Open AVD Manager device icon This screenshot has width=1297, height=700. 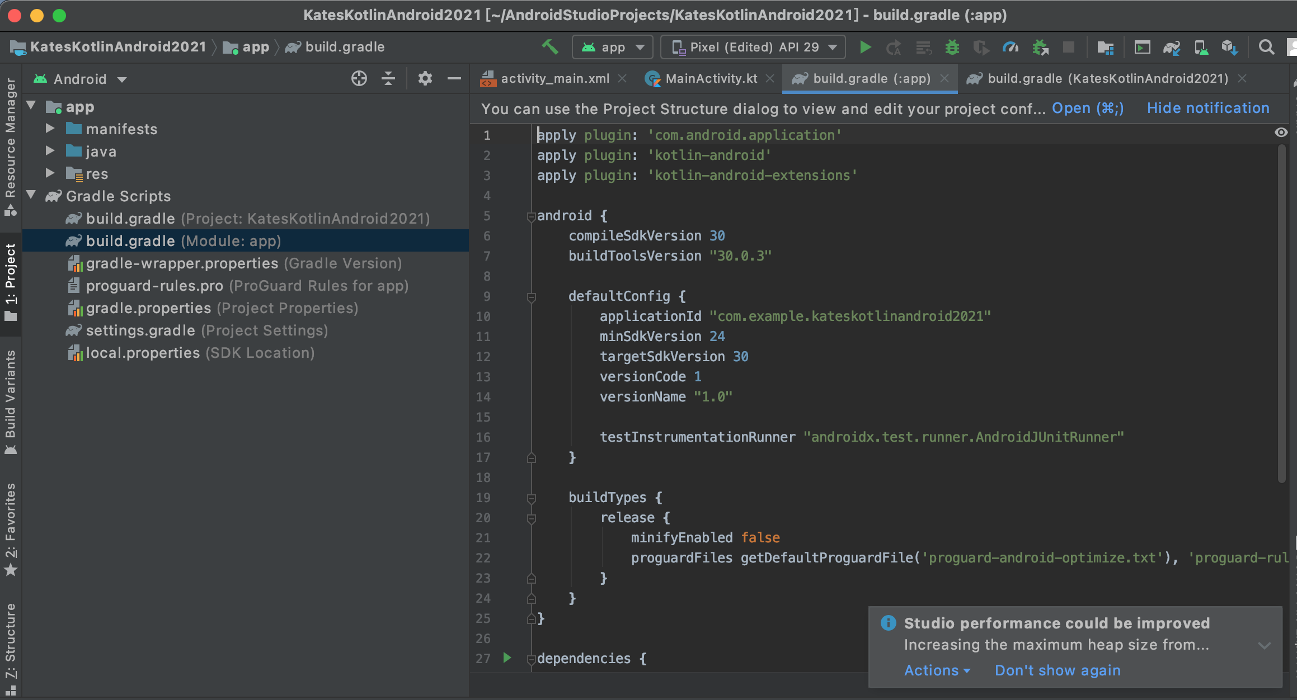point(1200,47)
